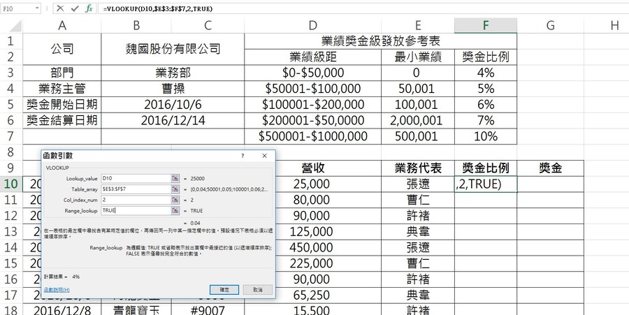Viewport: 629px width, 315px height.
Task: Click cell containing 魏國股份有限公司
Action: 173,49
